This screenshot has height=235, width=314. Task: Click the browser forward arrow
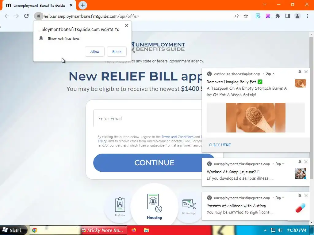(x=17, y=16)
